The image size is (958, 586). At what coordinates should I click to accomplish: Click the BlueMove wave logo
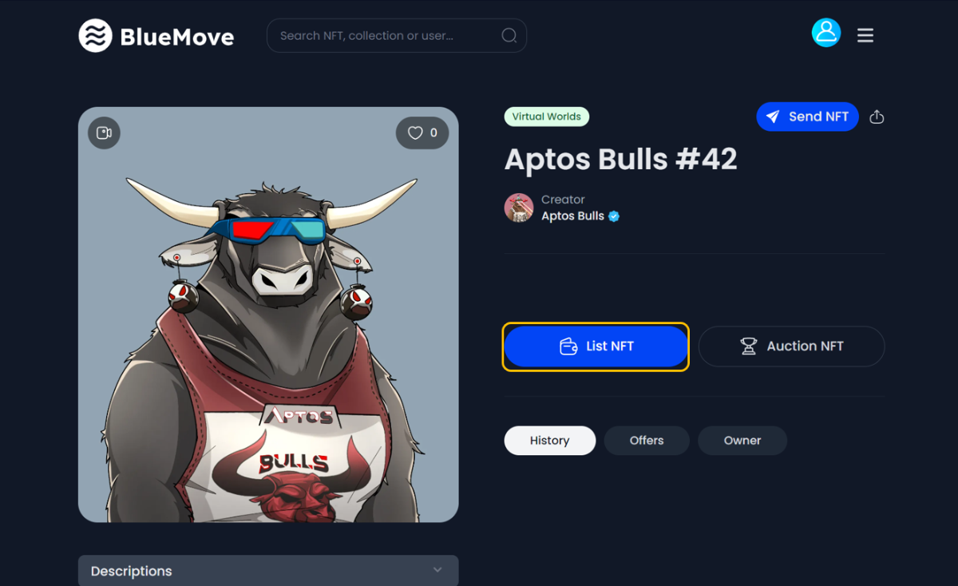(95, 36)
